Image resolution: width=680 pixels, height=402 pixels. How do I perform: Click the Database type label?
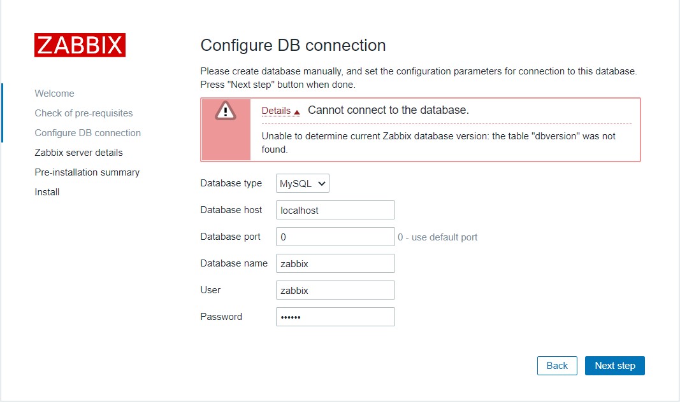231,183
